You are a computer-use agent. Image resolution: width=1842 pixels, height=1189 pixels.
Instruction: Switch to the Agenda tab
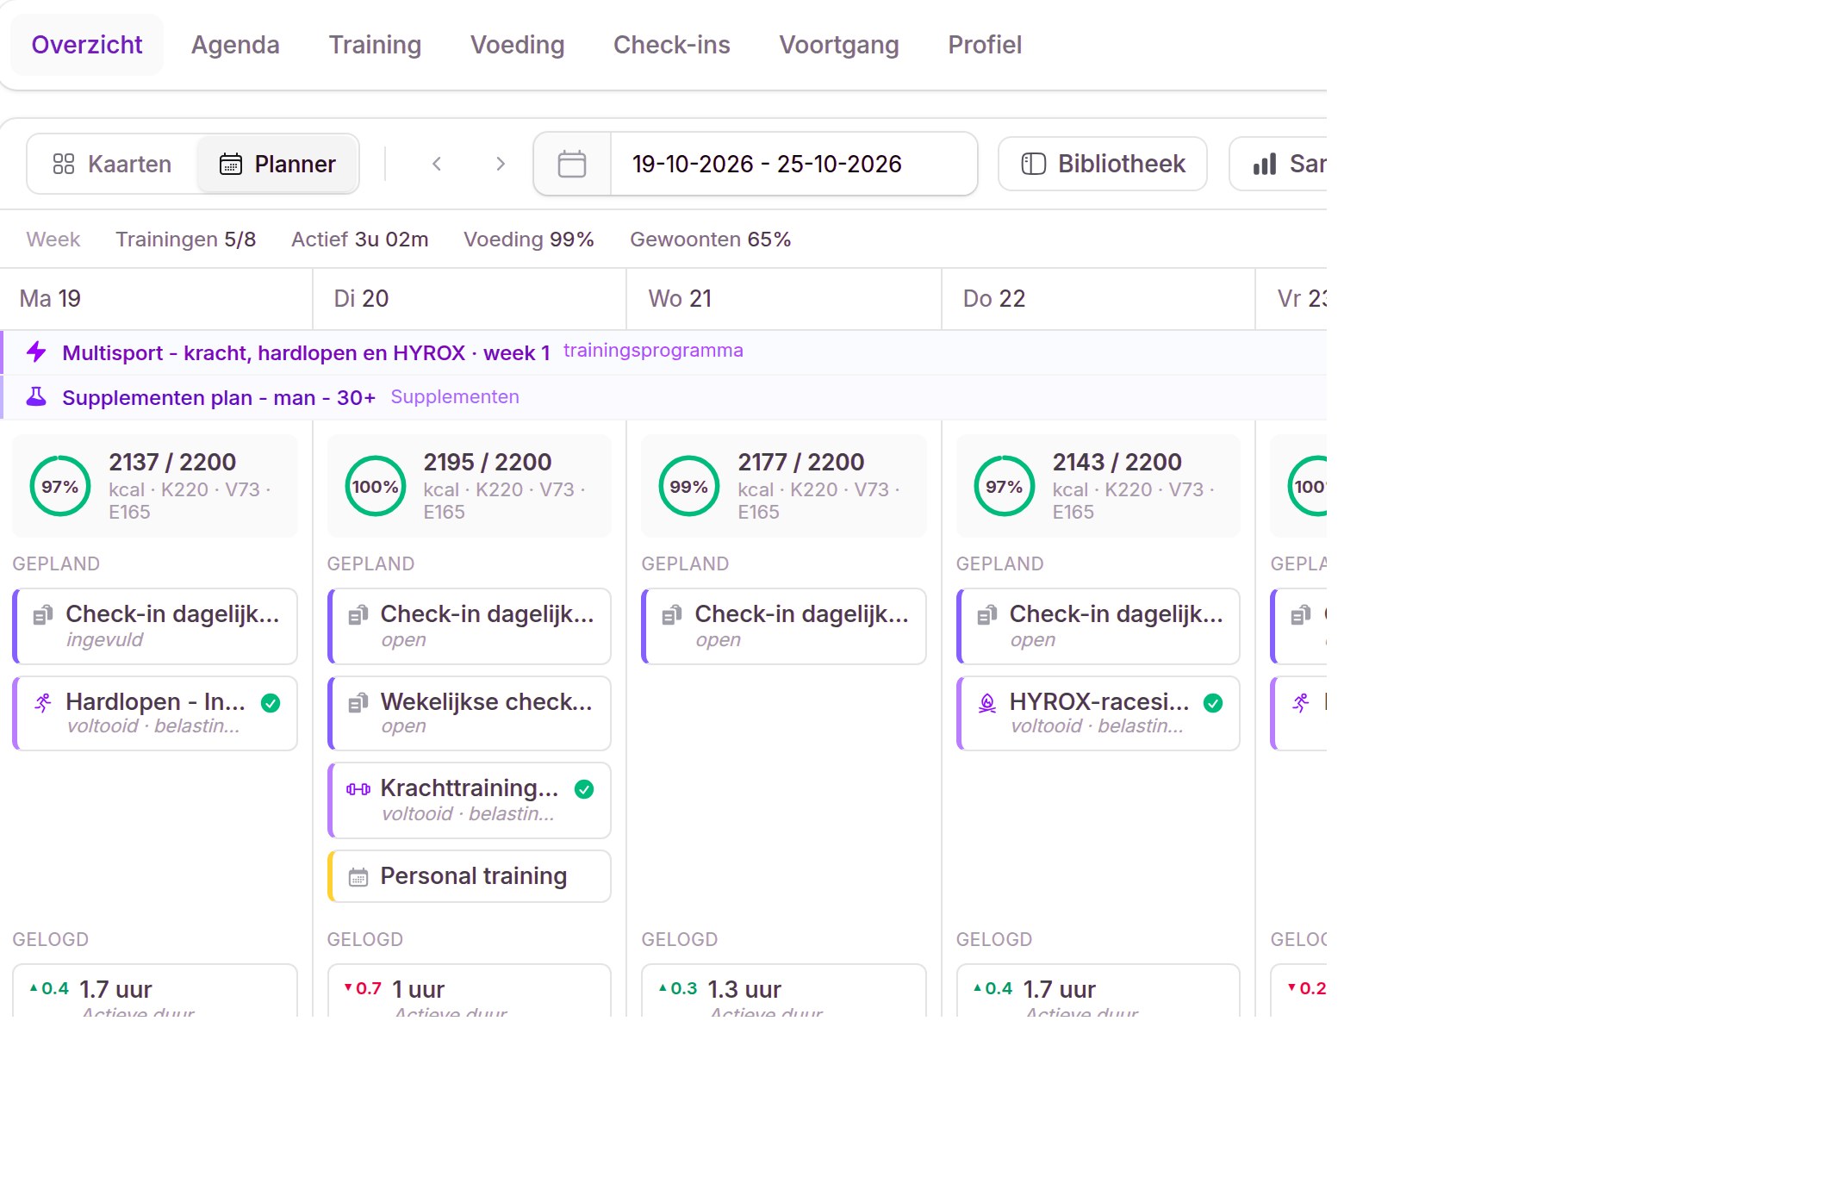pos(235,45)
